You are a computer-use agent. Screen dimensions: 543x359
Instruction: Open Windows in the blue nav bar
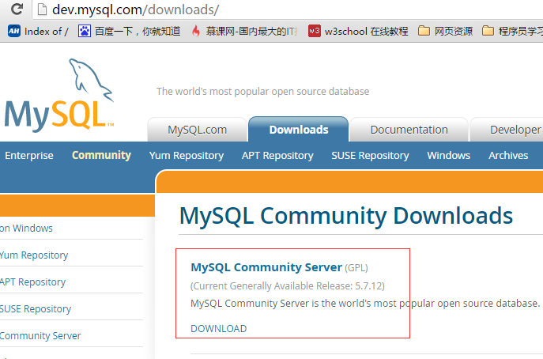(449, 155)
